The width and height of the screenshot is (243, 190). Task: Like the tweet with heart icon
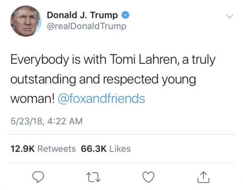(148, 177)
